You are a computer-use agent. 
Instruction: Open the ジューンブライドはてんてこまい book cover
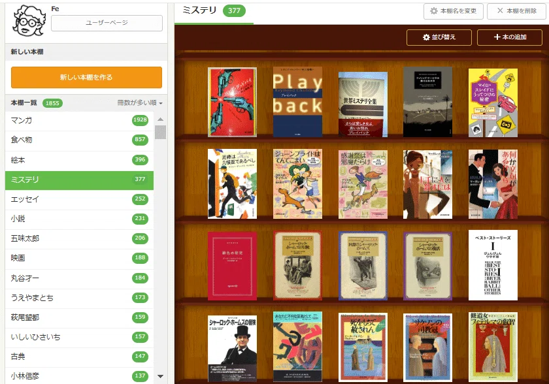pyautogui.click(x=297, y=184)
